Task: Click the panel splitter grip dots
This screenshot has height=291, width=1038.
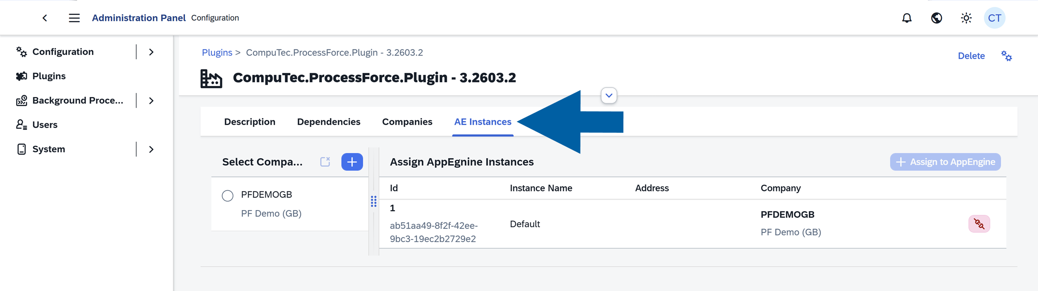Action: point(373,201)
